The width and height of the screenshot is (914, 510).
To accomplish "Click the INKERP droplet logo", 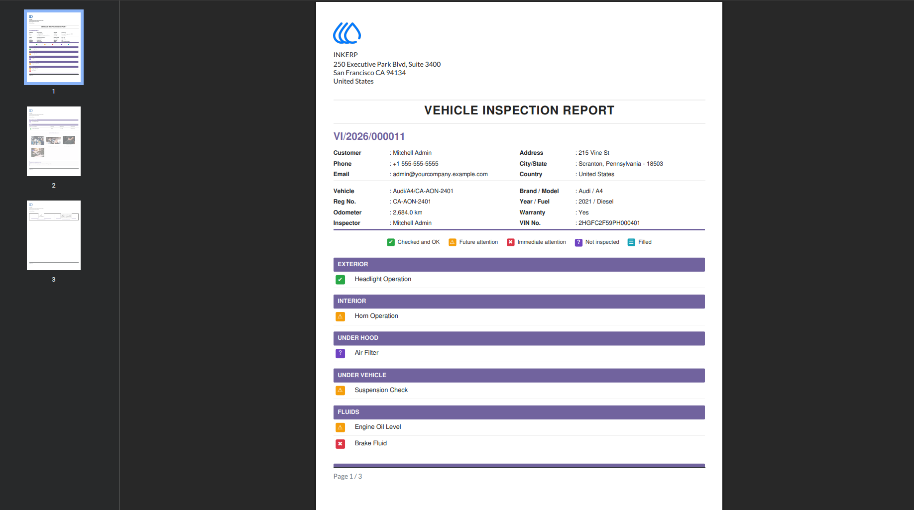I will pyautogui.click(x=347, y=33).
